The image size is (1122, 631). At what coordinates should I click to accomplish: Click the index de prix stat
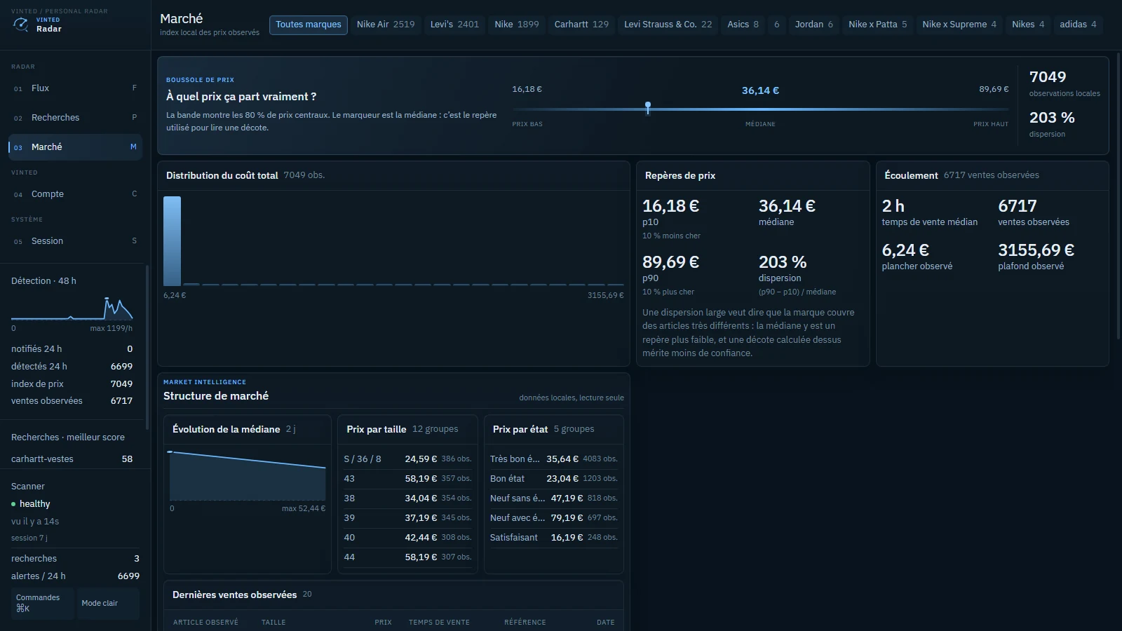pos(72,384)
